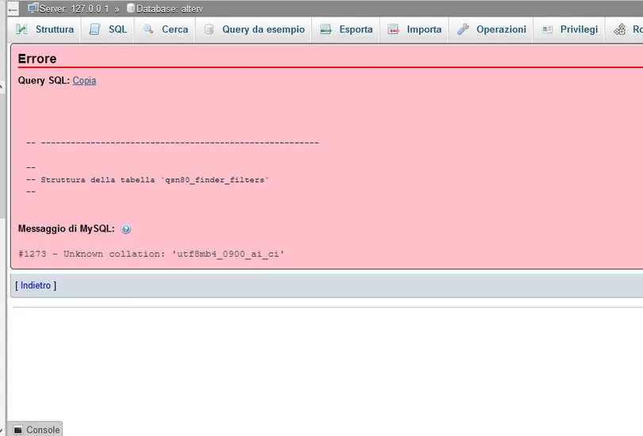Click the Privilegi card icon
This screenshot has height=436, width=643.
(x=547, y=29)
